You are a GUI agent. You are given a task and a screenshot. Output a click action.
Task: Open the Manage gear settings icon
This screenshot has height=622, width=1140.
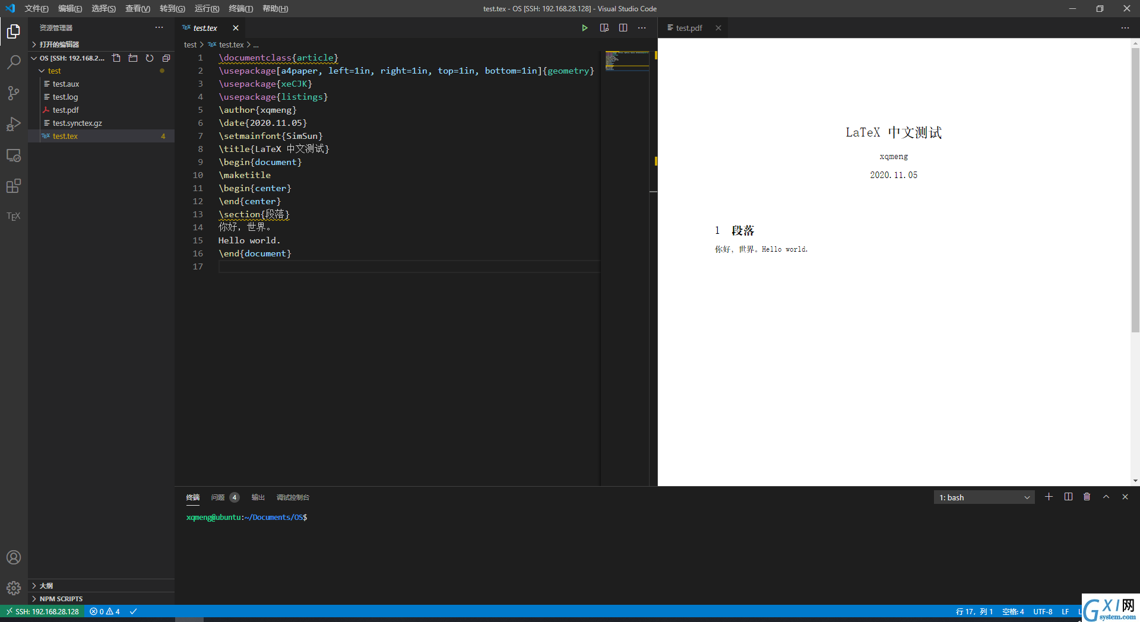(x=14, y=588)
